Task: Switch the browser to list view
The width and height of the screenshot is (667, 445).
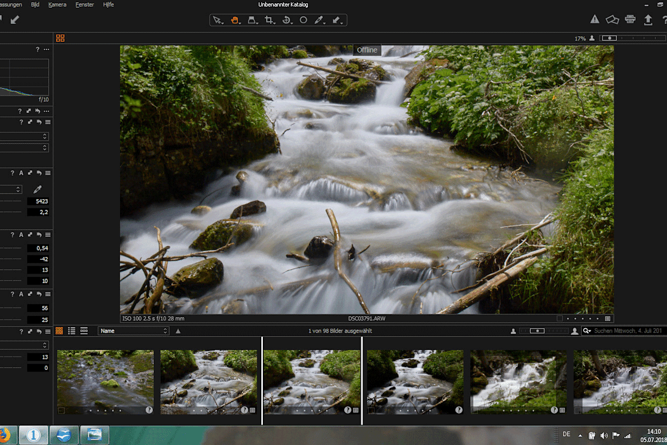Action: tap(72, 330)
